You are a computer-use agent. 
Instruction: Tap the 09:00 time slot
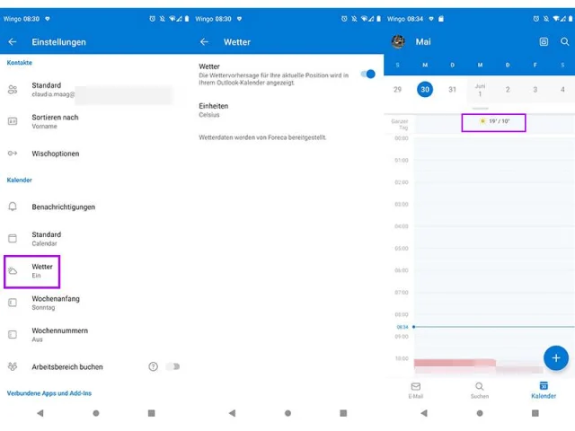pyautogui.click(x=494, y=347)
